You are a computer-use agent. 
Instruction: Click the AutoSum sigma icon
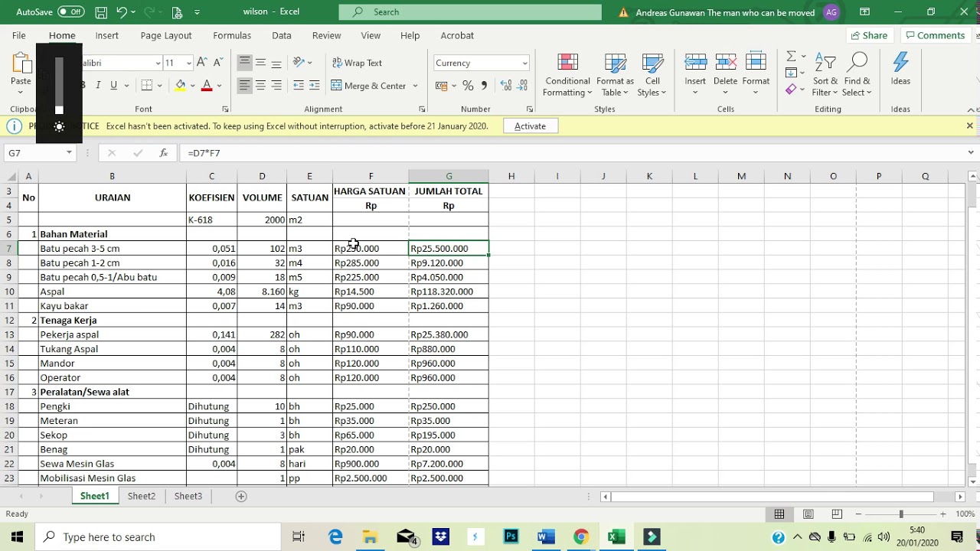pos(791,57)
